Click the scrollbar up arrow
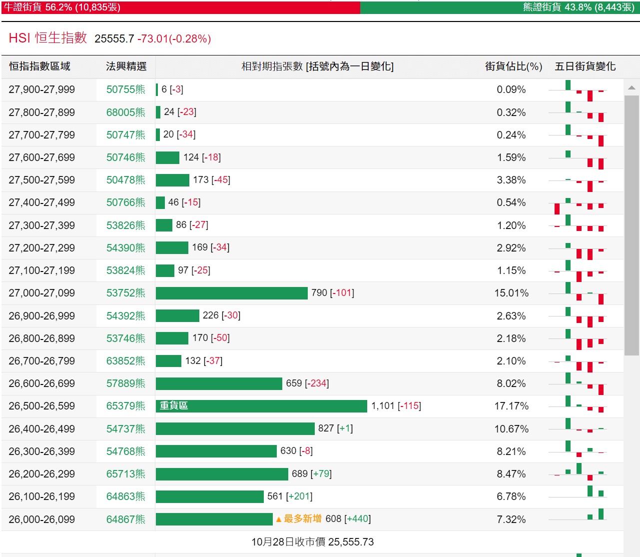The image size is (640, 557). [x=632, y=87]
